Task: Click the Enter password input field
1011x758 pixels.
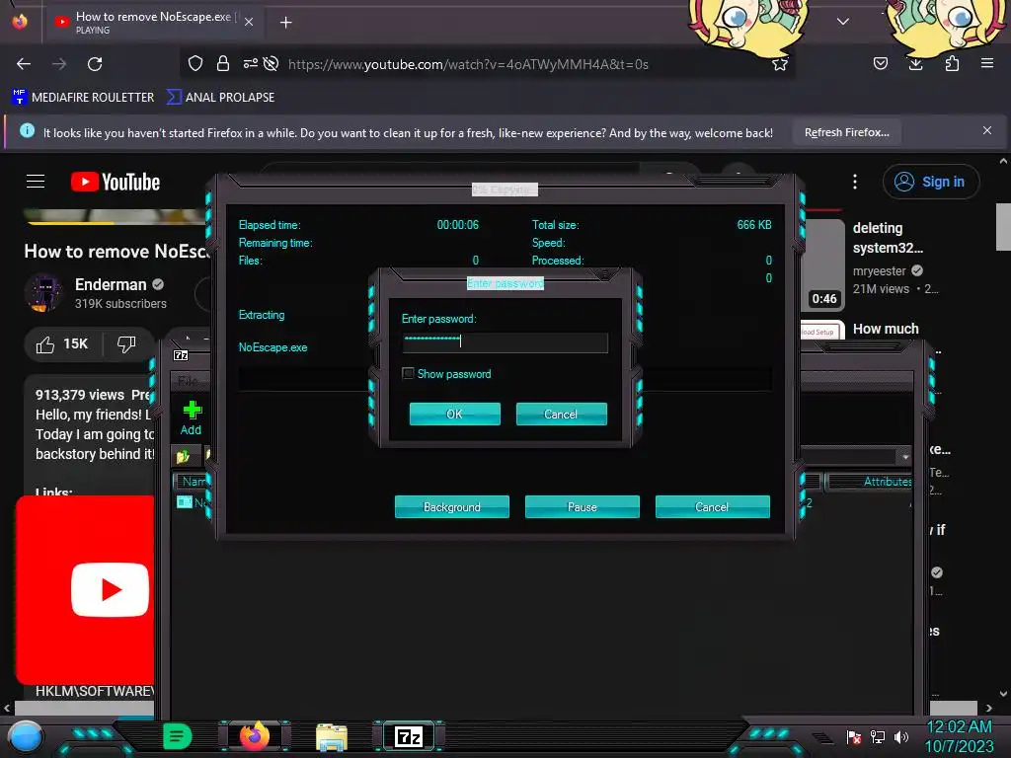Action: tap(505, 342)
